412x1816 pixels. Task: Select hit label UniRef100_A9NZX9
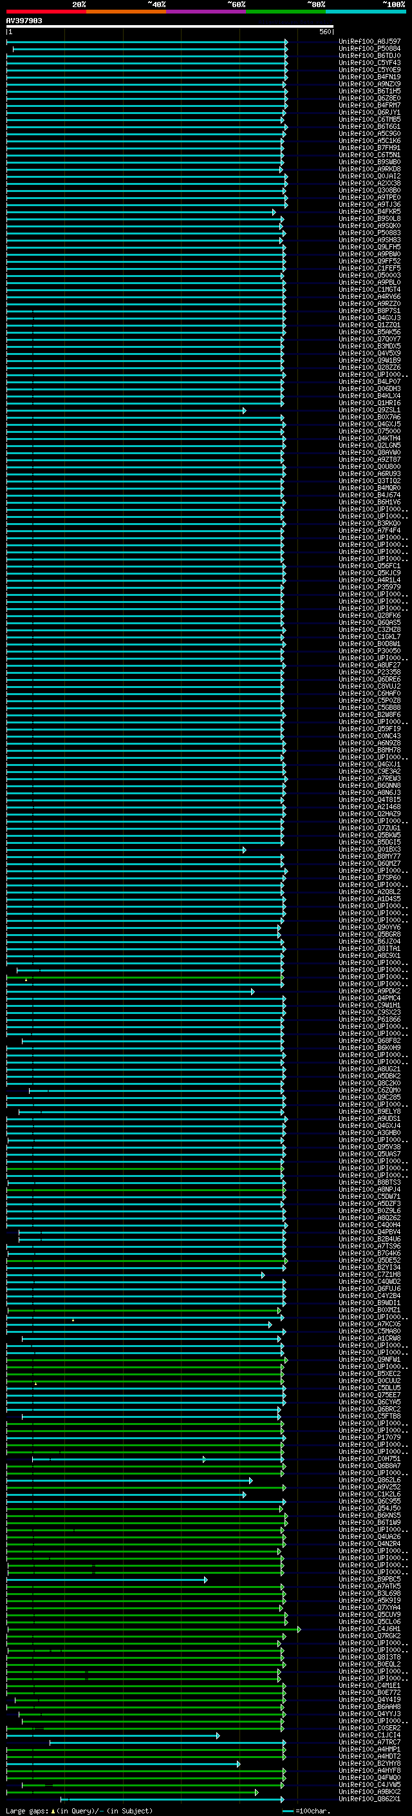pos(370,84)
